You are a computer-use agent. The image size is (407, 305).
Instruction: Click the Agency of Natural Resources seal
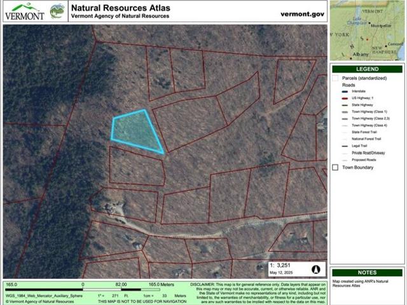[x=57, y=11]
